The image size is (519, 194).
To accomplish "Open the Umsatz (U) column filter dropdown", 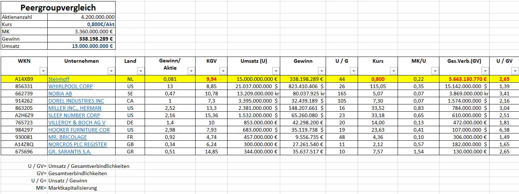I will coord(276,71).
